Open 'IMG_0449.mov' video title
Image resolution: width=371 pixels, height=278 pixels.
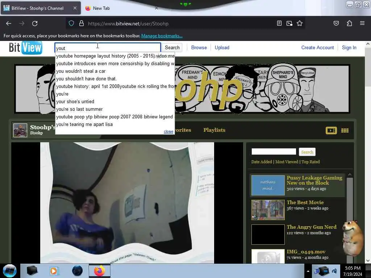306,252
